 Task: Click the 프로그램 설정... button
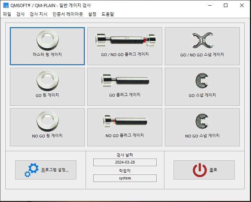(x=46, y=170)
